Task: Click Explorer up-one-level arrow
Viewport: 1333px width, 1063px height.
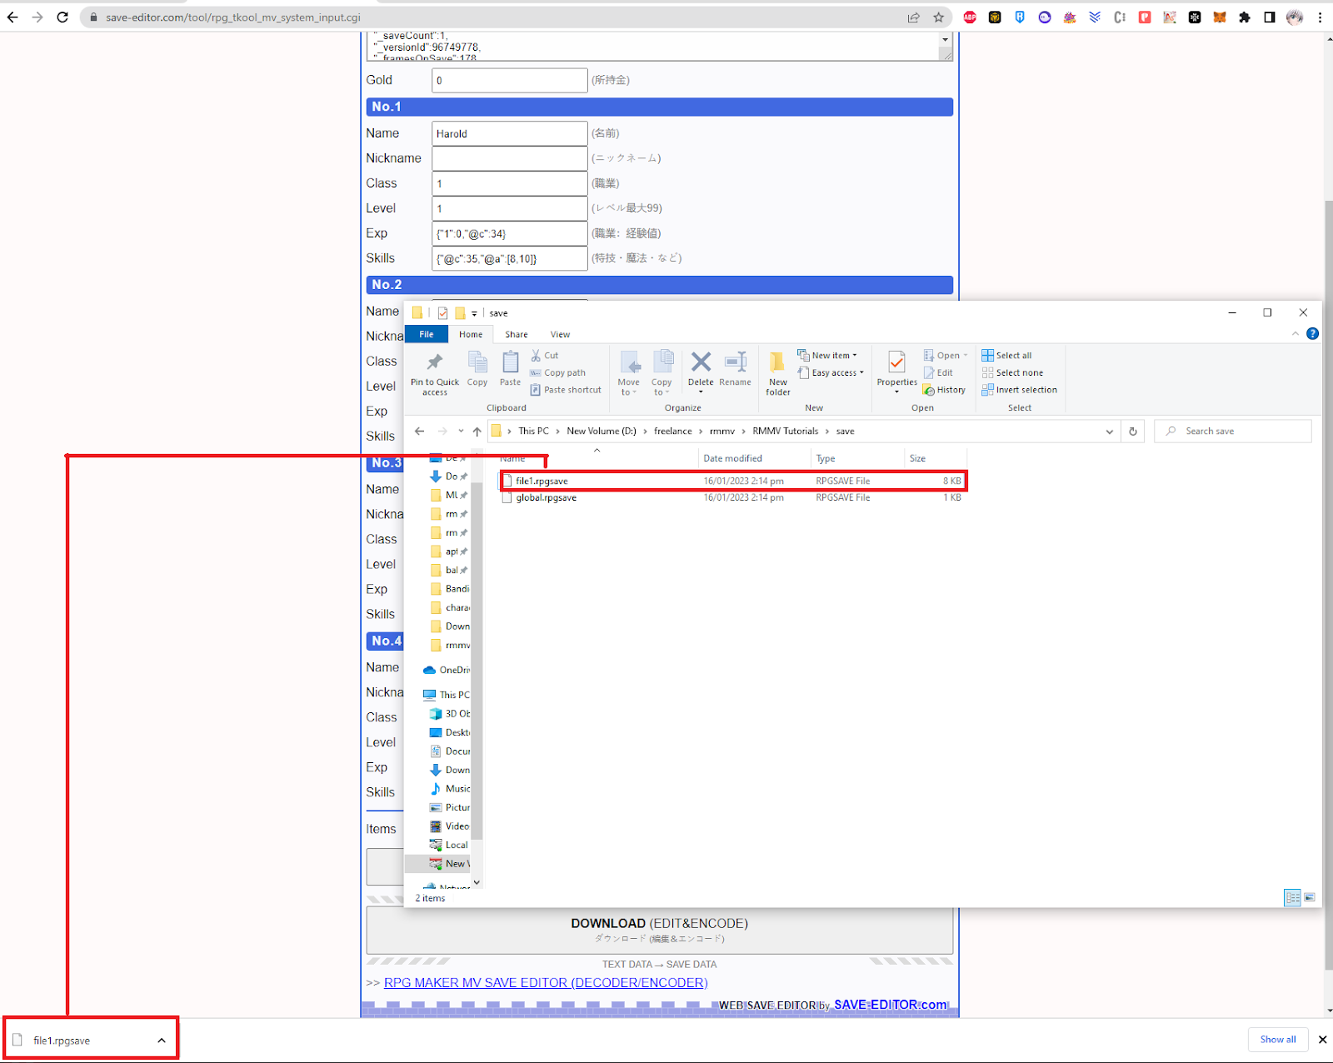Action: click(x=477, y=431)
